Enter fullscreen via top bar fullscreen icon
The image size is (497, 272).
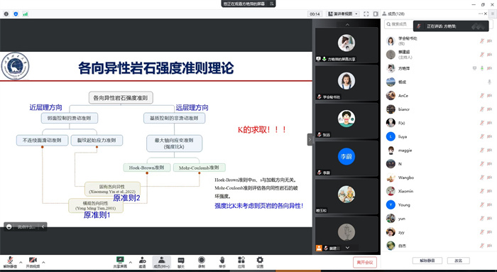(366, 14)
